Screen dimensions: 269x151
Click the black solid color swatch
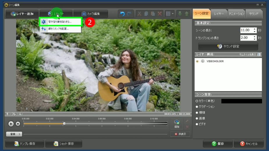[241, 101]
